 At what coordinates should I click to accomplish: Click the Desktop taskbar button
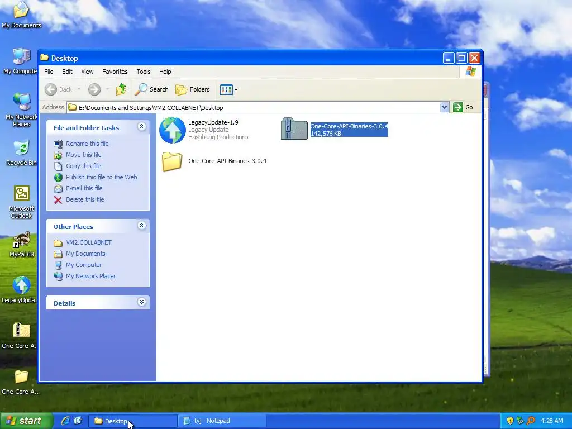133,421
